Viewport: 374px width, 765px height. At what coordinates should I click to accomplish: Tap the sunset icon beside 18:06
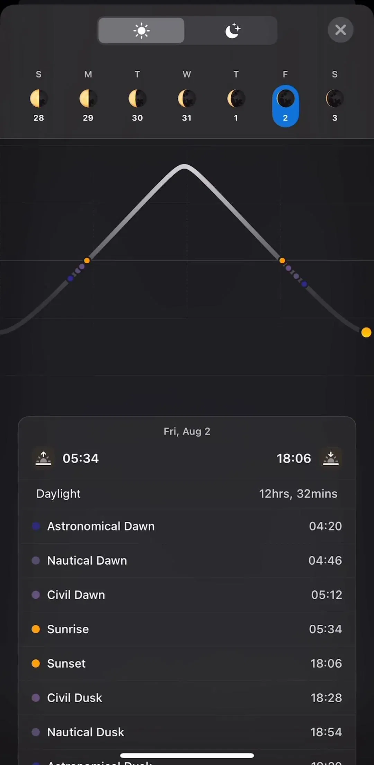[331, 458]
